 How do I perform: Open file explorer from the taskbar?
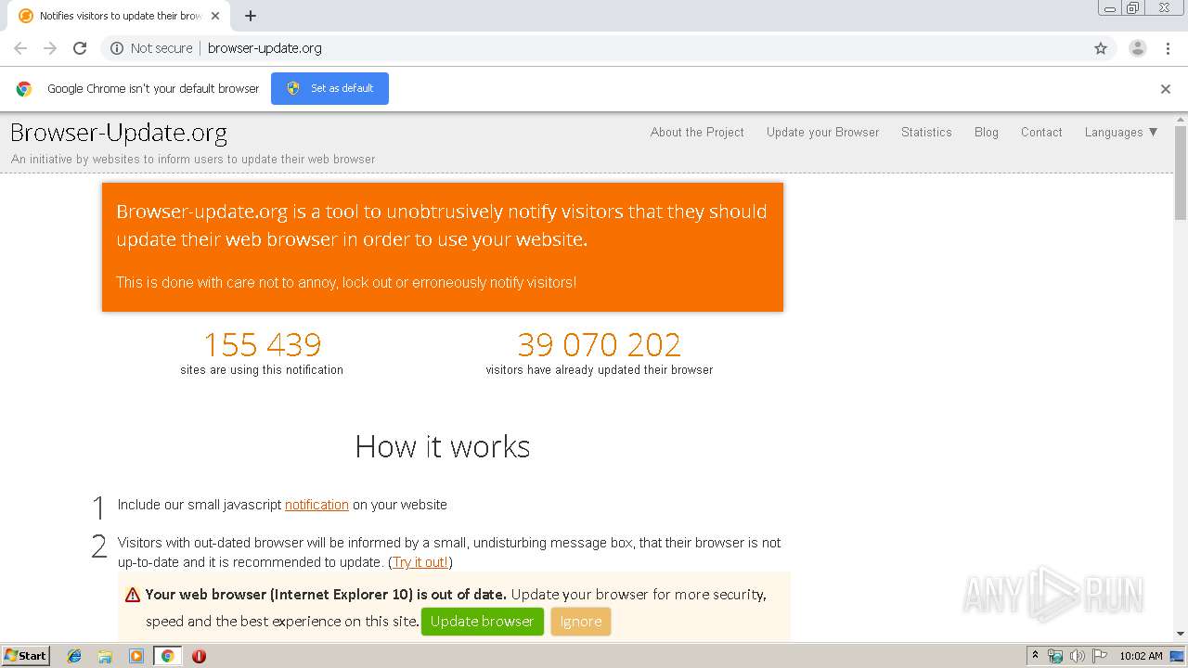(x=105, y=656)
